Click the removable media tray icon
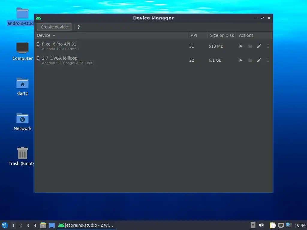This screenshot has height=230, width=307. point(253,225)
